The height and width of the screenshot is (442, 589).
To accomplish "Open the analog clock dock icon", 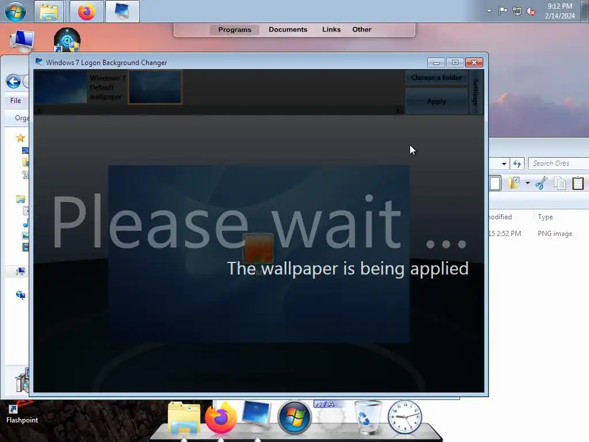I will pyautogui.click(x=404, y=417).
